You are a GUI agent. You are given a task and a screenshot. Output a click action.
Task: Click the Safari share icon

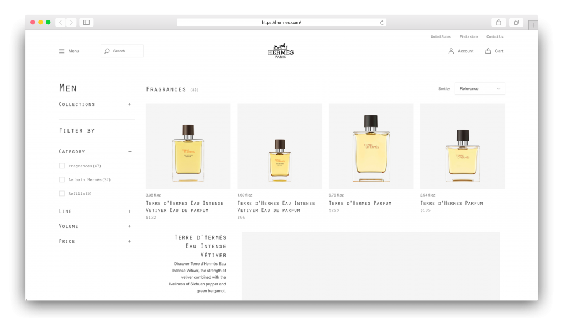(498, 23)
